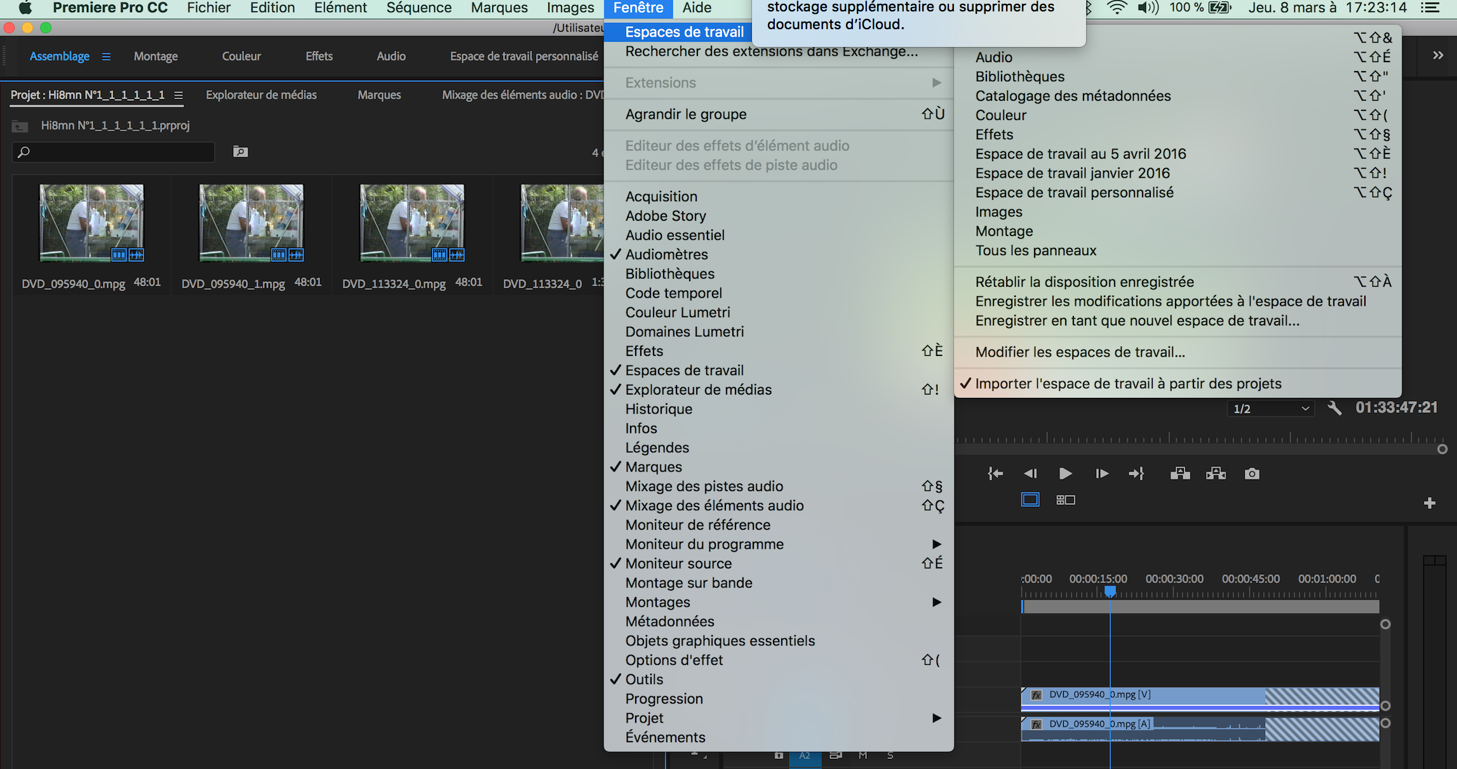Click the fx badge on DVD_095940_0.mpg [V] clip
The height and width of the screenshot is (769, 1457).
point(1037,695)
